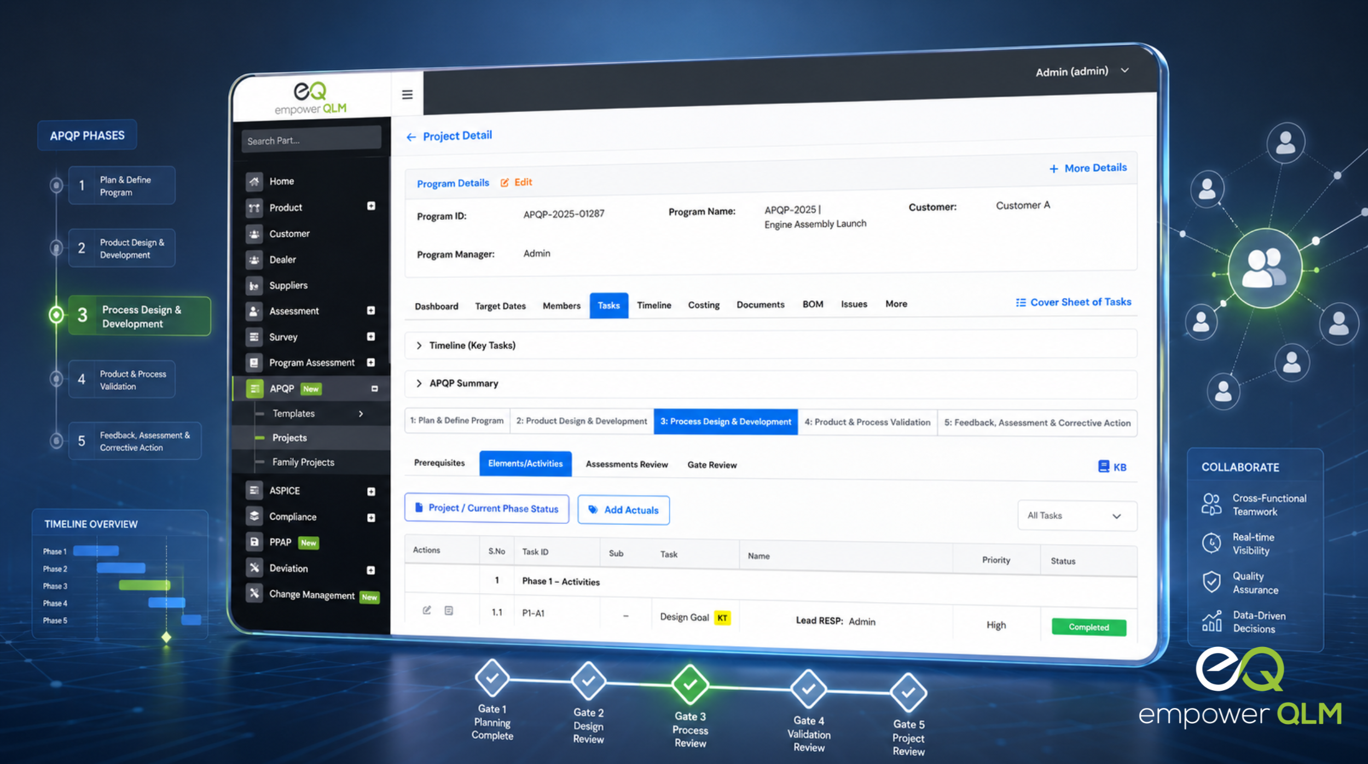The width and height of the screenshot is (1368, 764).
Task: Open the All Tasks dropdown
Action: click(1077, 516)
